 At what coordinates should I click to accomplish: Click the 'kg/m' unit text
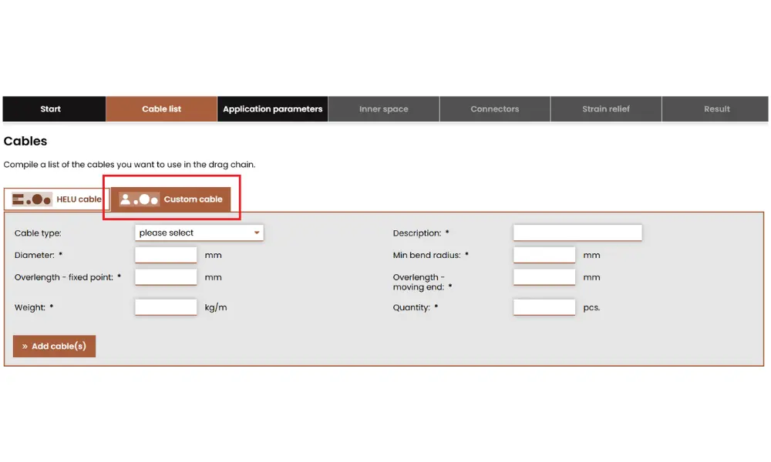click(216, 308)
